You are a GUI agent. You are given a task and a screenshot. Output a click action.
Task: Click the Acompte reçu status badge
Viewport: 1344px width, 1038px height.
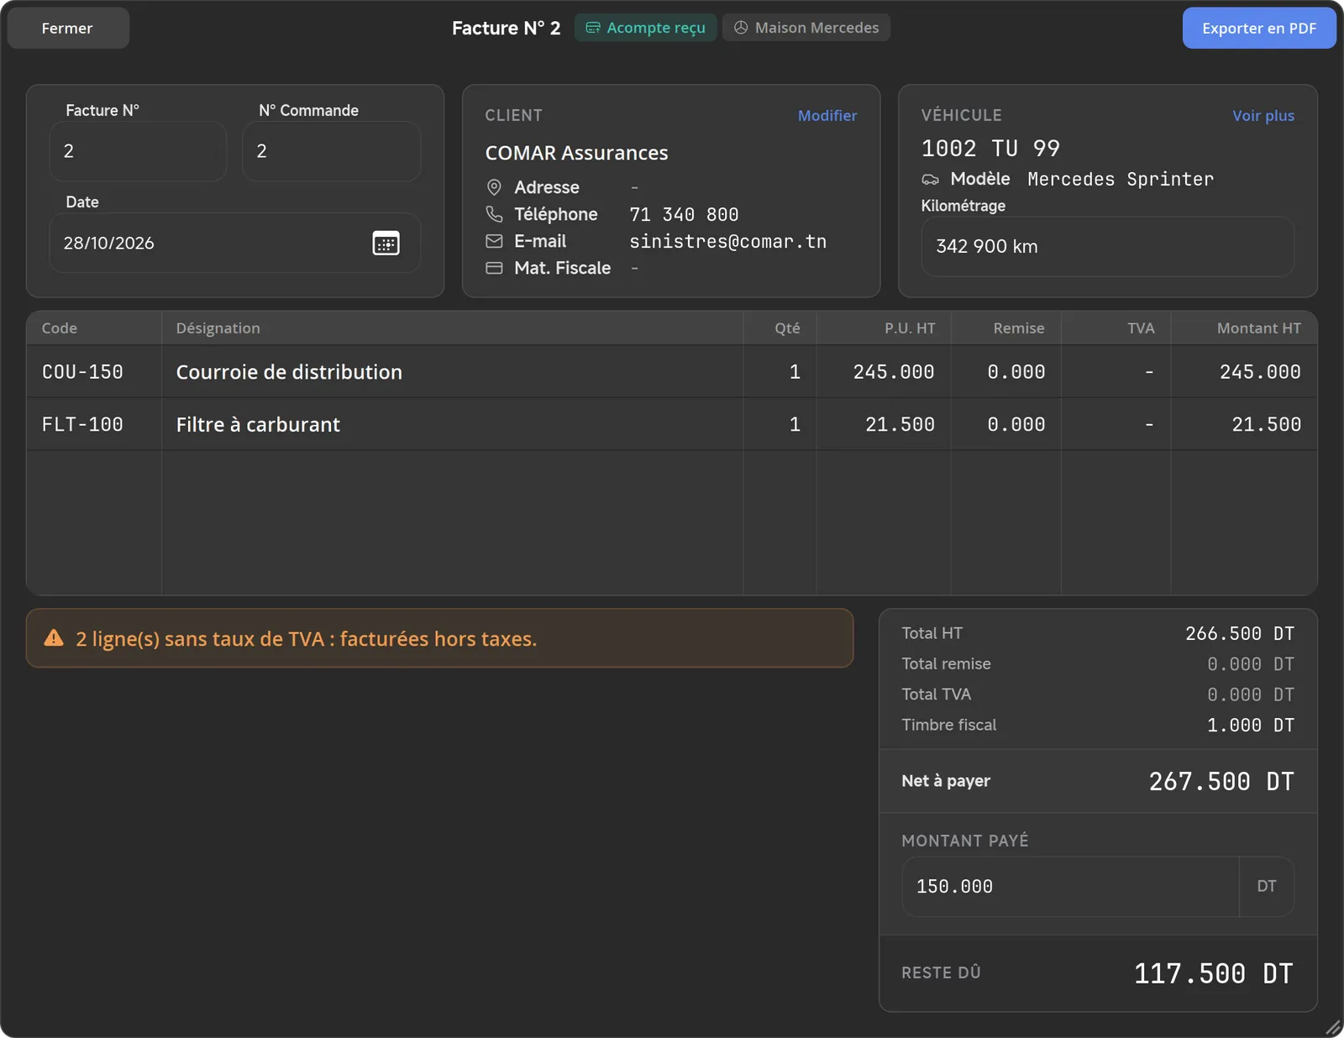(645, 28)
